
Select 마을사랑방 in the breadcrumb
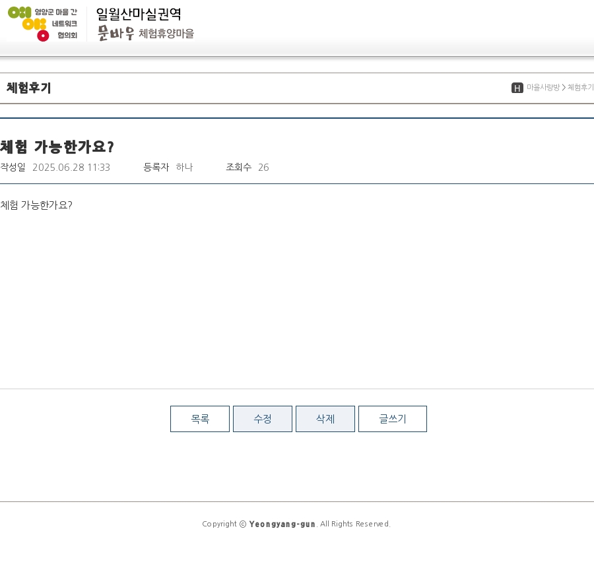point(543,88)
